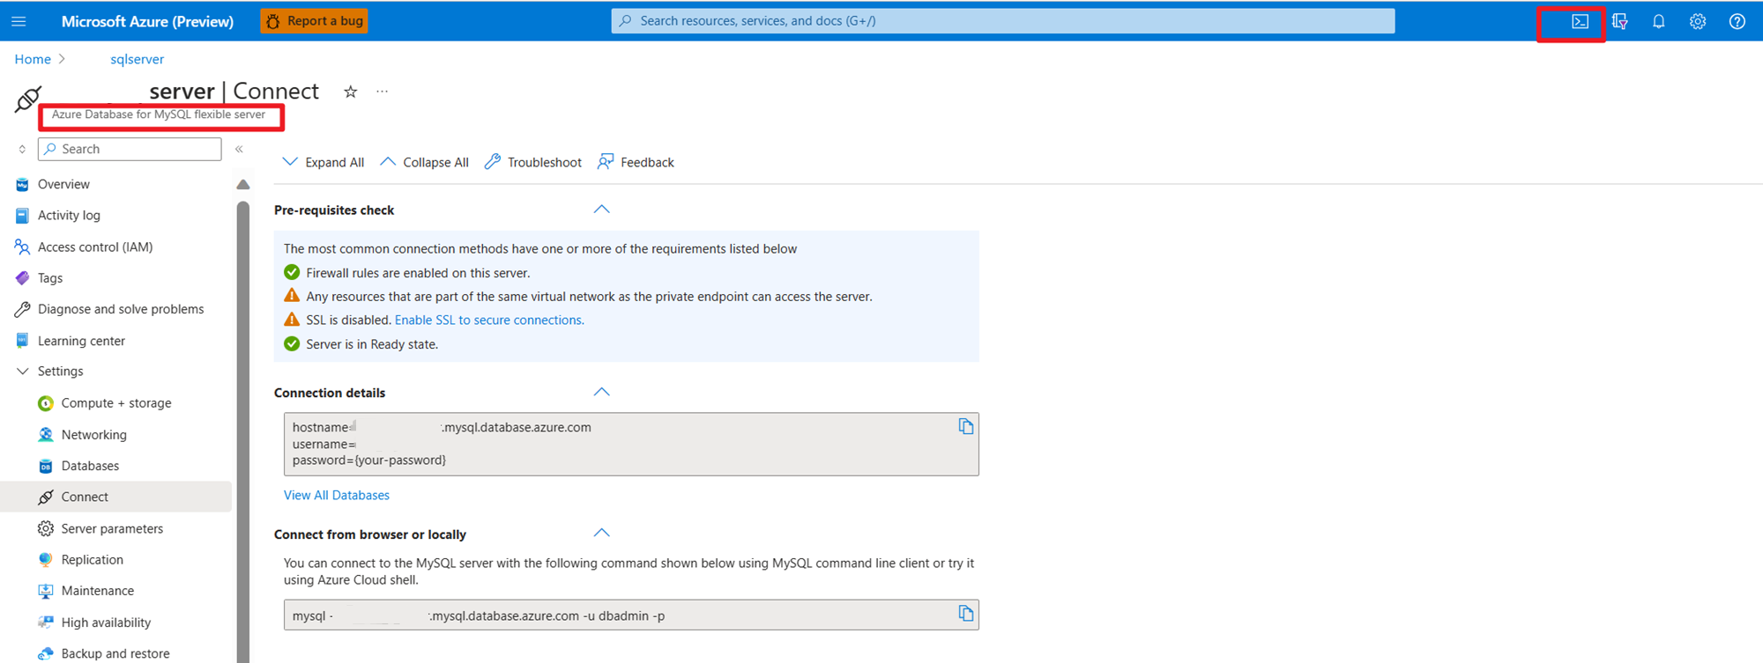Open portal settings gear icon

pos(1698,21)
